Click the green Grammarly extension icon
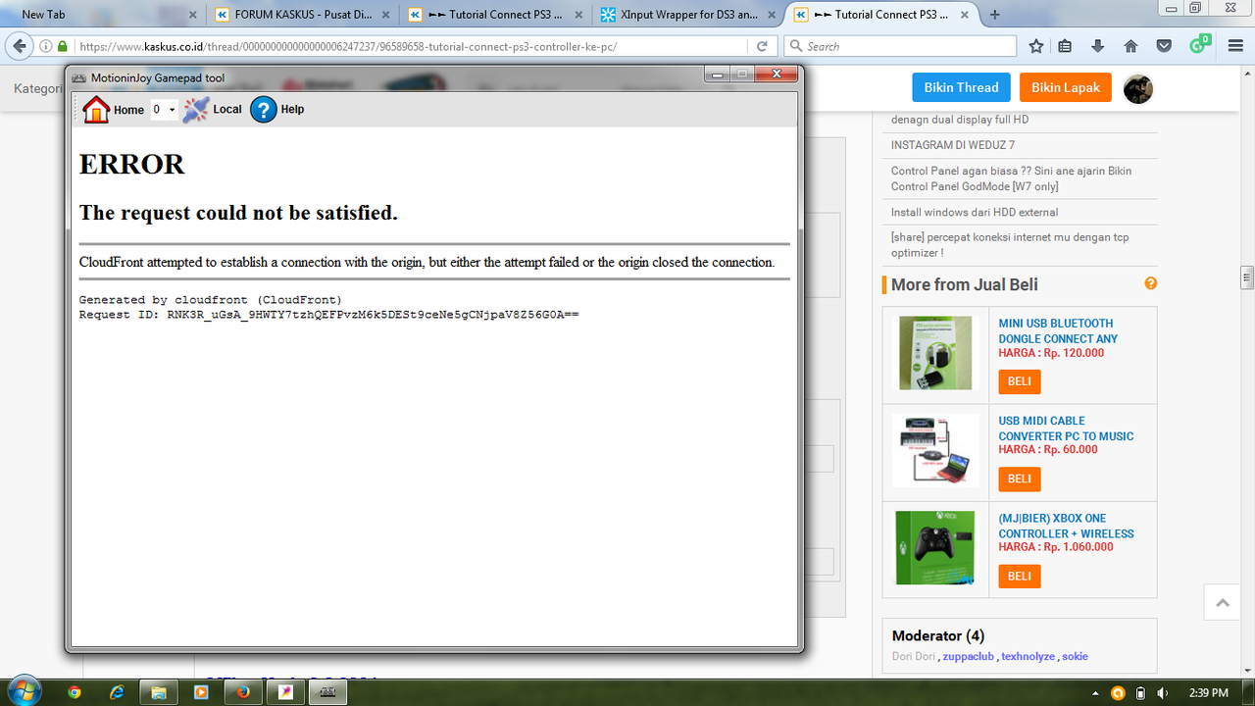Image resolution: width=1255 pixels, height=706 pixels. (1199, 45)
